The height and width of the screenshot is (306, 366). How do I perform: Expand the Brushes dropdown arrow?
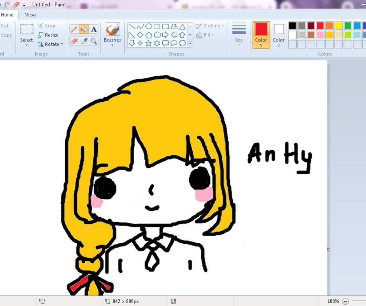coord(112,45)
